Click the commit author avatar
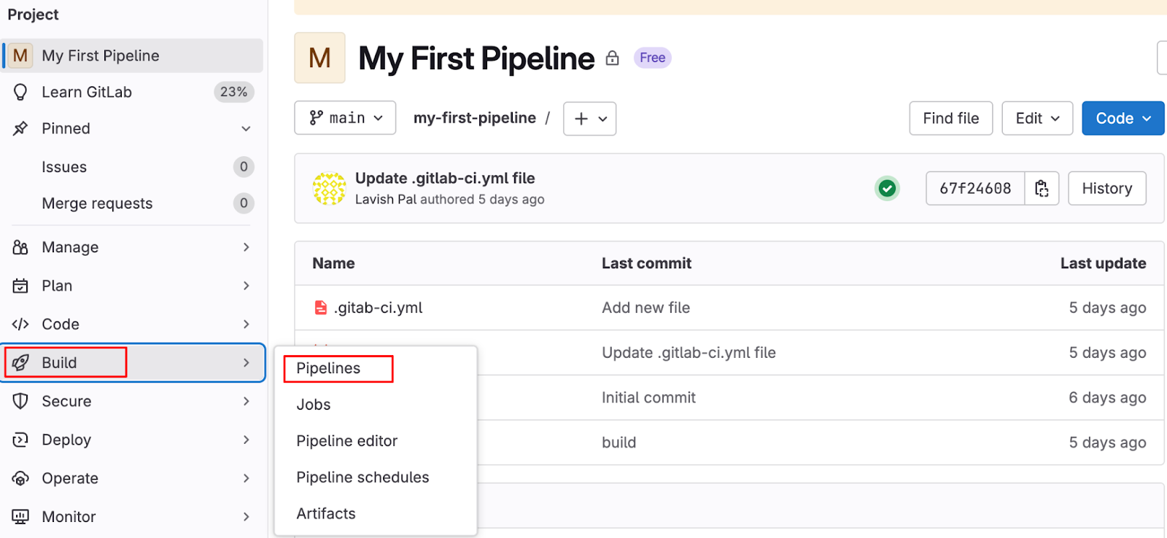Viewport: 1167px width, 538px height. click(x=329, y=188)
